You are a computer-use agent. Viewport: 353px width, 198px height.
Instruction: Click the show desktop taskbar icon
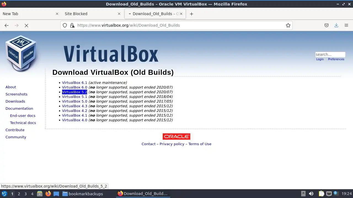[x=56, y=194]
